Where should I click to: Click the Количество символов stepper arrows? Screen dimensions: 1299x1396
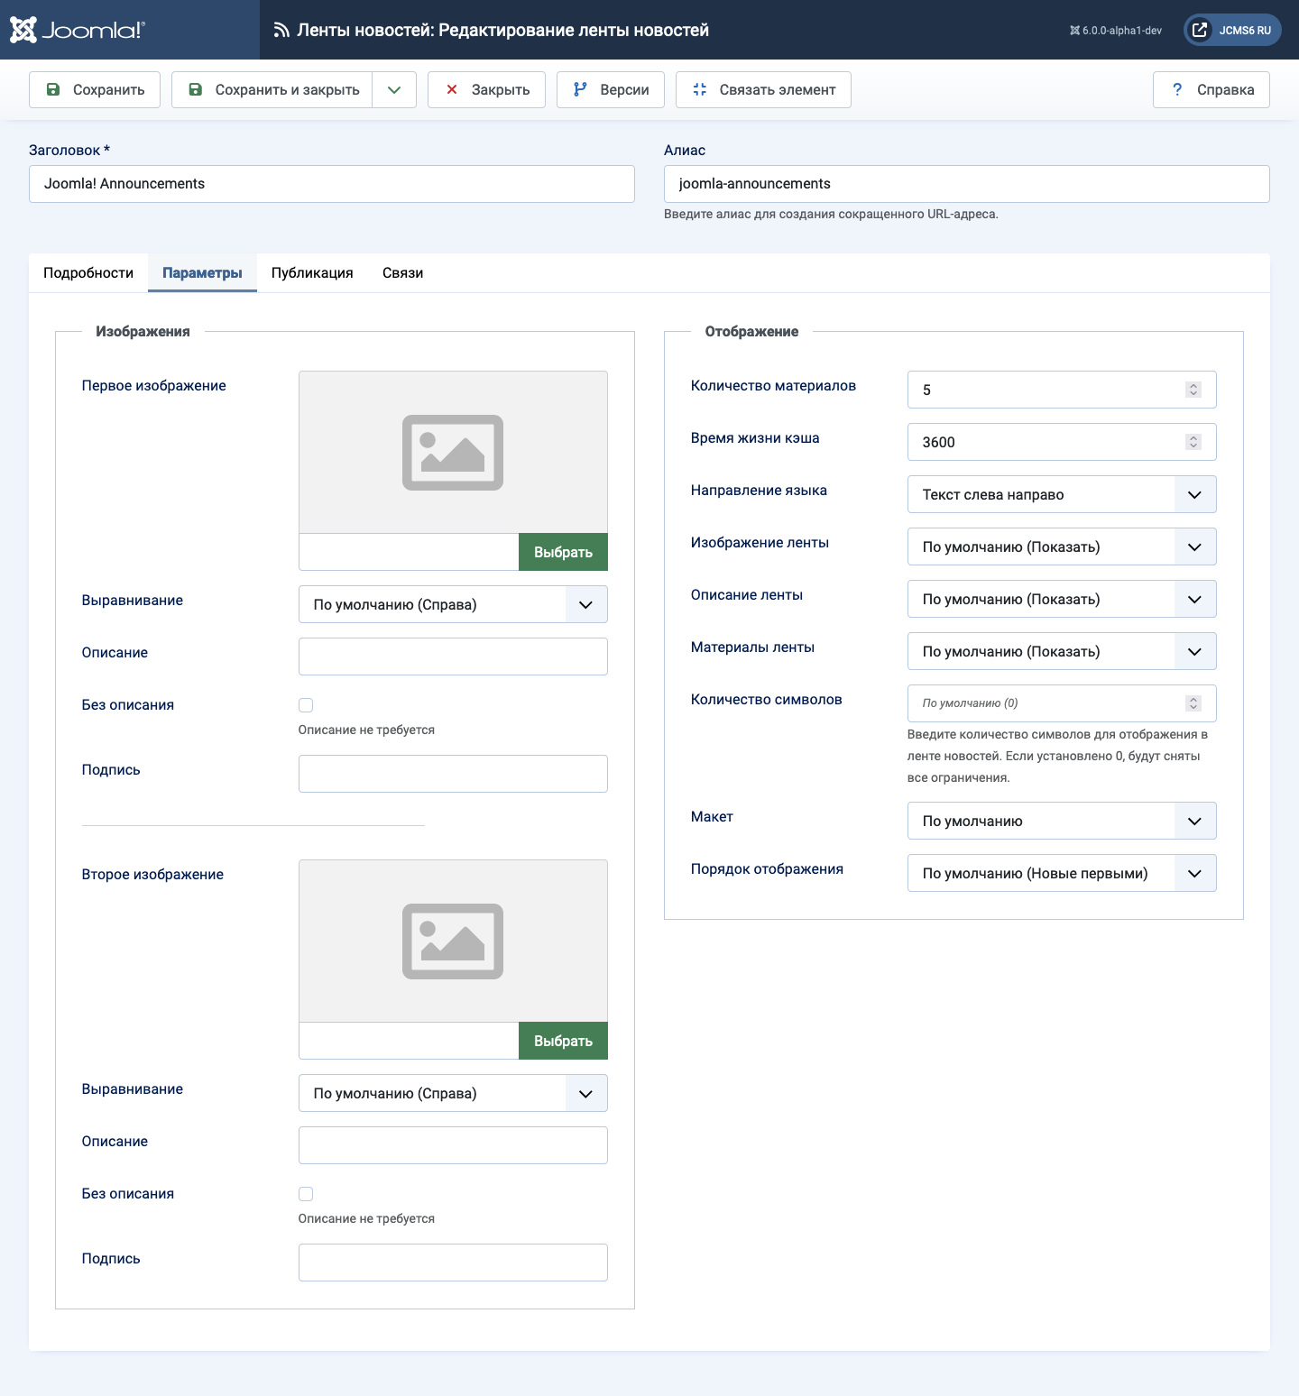(1193, 703)
